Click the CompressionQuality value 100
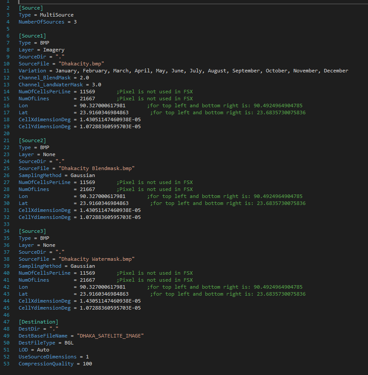The width and height of the screenshot is (368, 375). pyautogui.click(x=87, y=364)
